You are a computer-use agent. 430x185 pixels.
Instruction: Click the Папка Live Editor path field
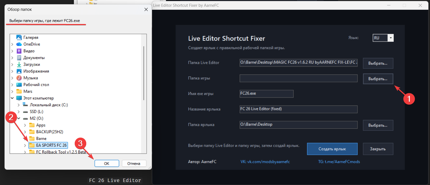pyautogui.click(x=298, y=63)
